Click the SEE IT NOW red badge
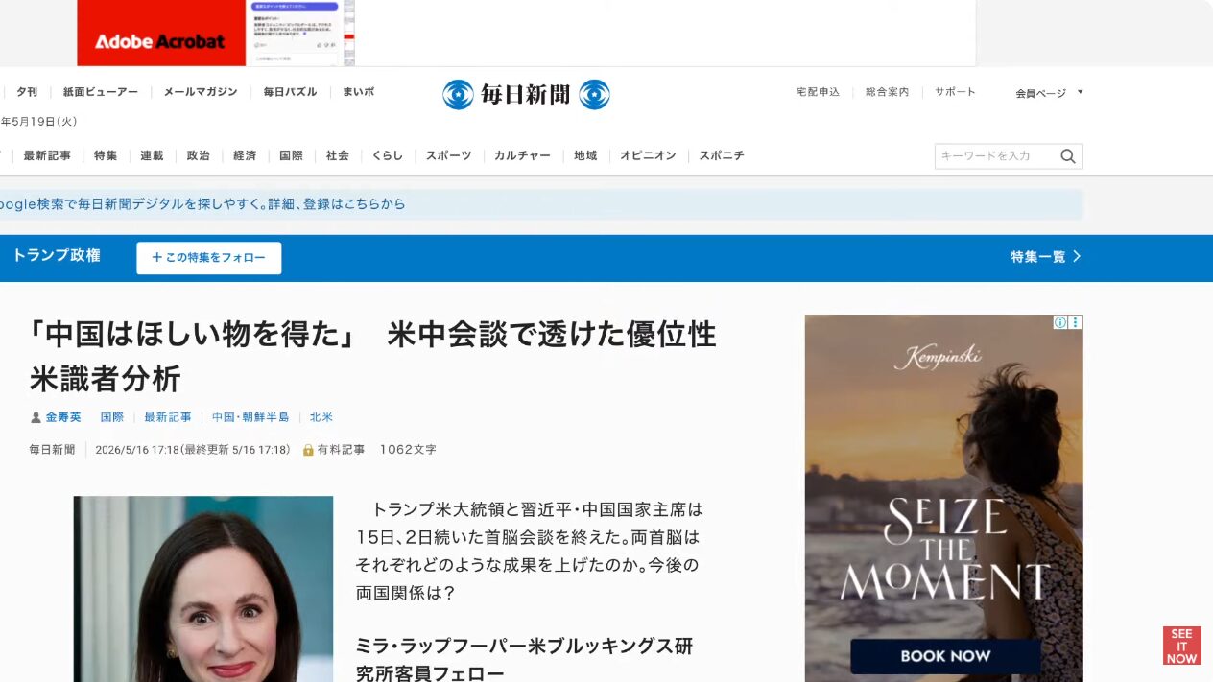Viewport: 1213px width, 682px height. point(1181,646)
